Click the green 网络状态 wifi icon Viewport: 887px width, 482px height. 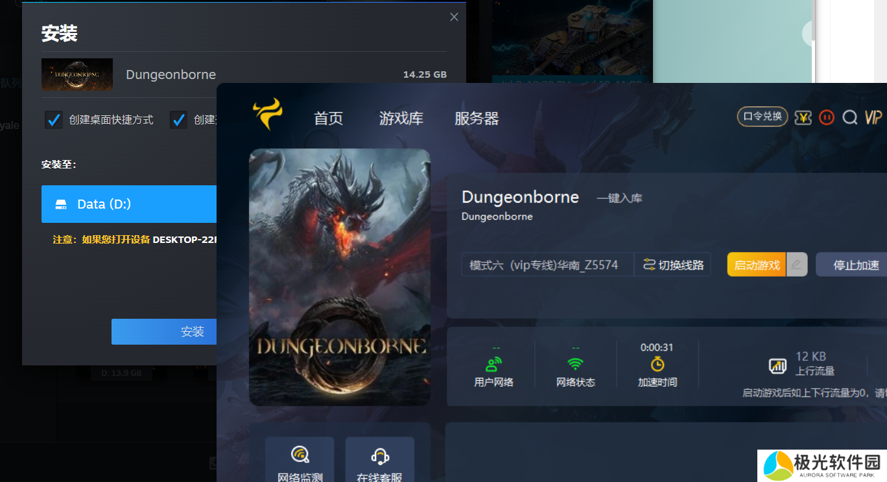[575, 364]
